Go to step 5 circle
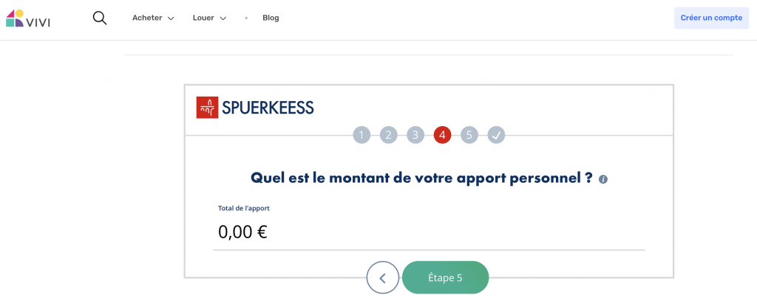The image size is (757, 301). coord(469,135)
